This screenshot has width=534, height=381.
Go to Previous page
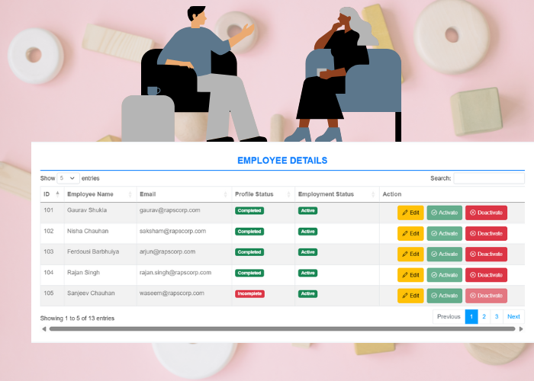point(449,317)
